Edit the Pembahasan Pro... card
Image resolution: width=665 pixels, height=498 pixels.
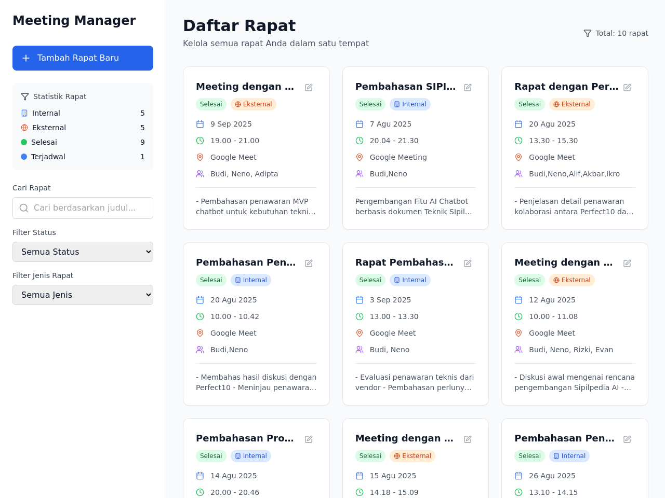point(309,439)
